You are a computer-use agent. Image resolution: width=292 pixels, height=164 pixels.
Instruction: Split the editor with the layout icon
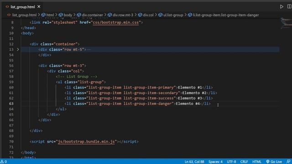click(289, 6)
